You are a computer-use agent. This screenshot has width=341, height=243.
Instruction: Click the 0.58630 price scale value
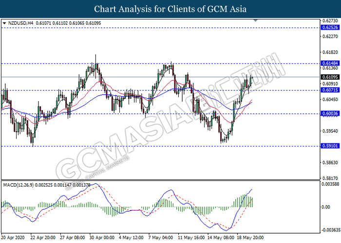coord(330,162)
